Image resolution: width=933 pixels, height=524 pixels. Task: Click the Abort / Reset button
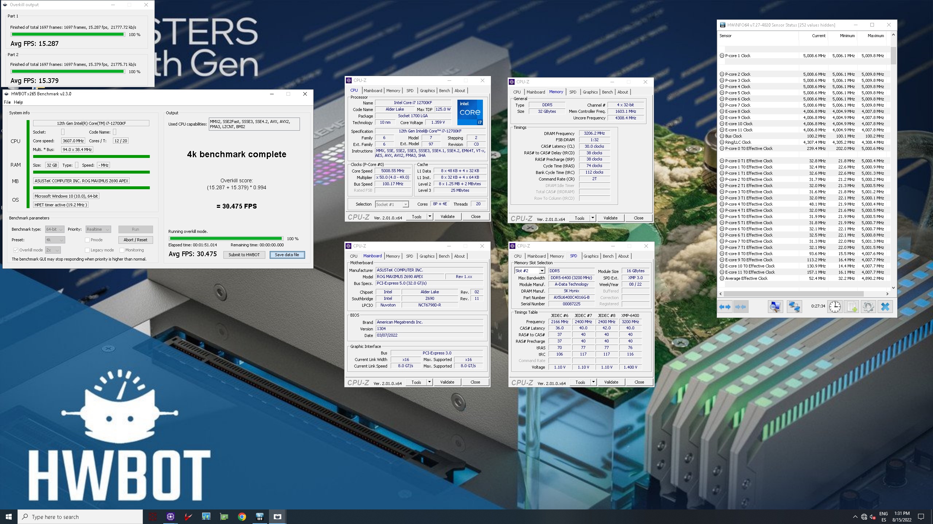pos(136,240)
